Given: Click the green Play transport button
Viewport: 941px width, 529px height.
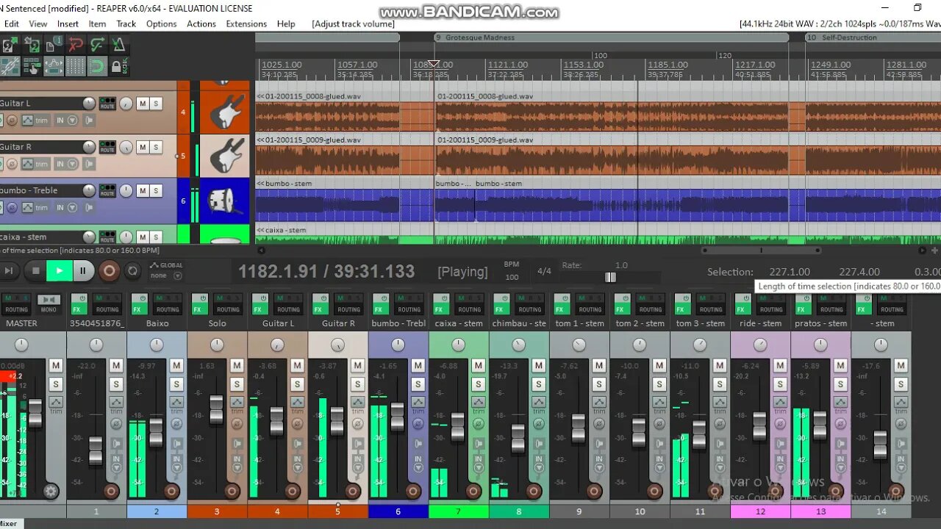Looking at the screenshot, I should 59,271.
